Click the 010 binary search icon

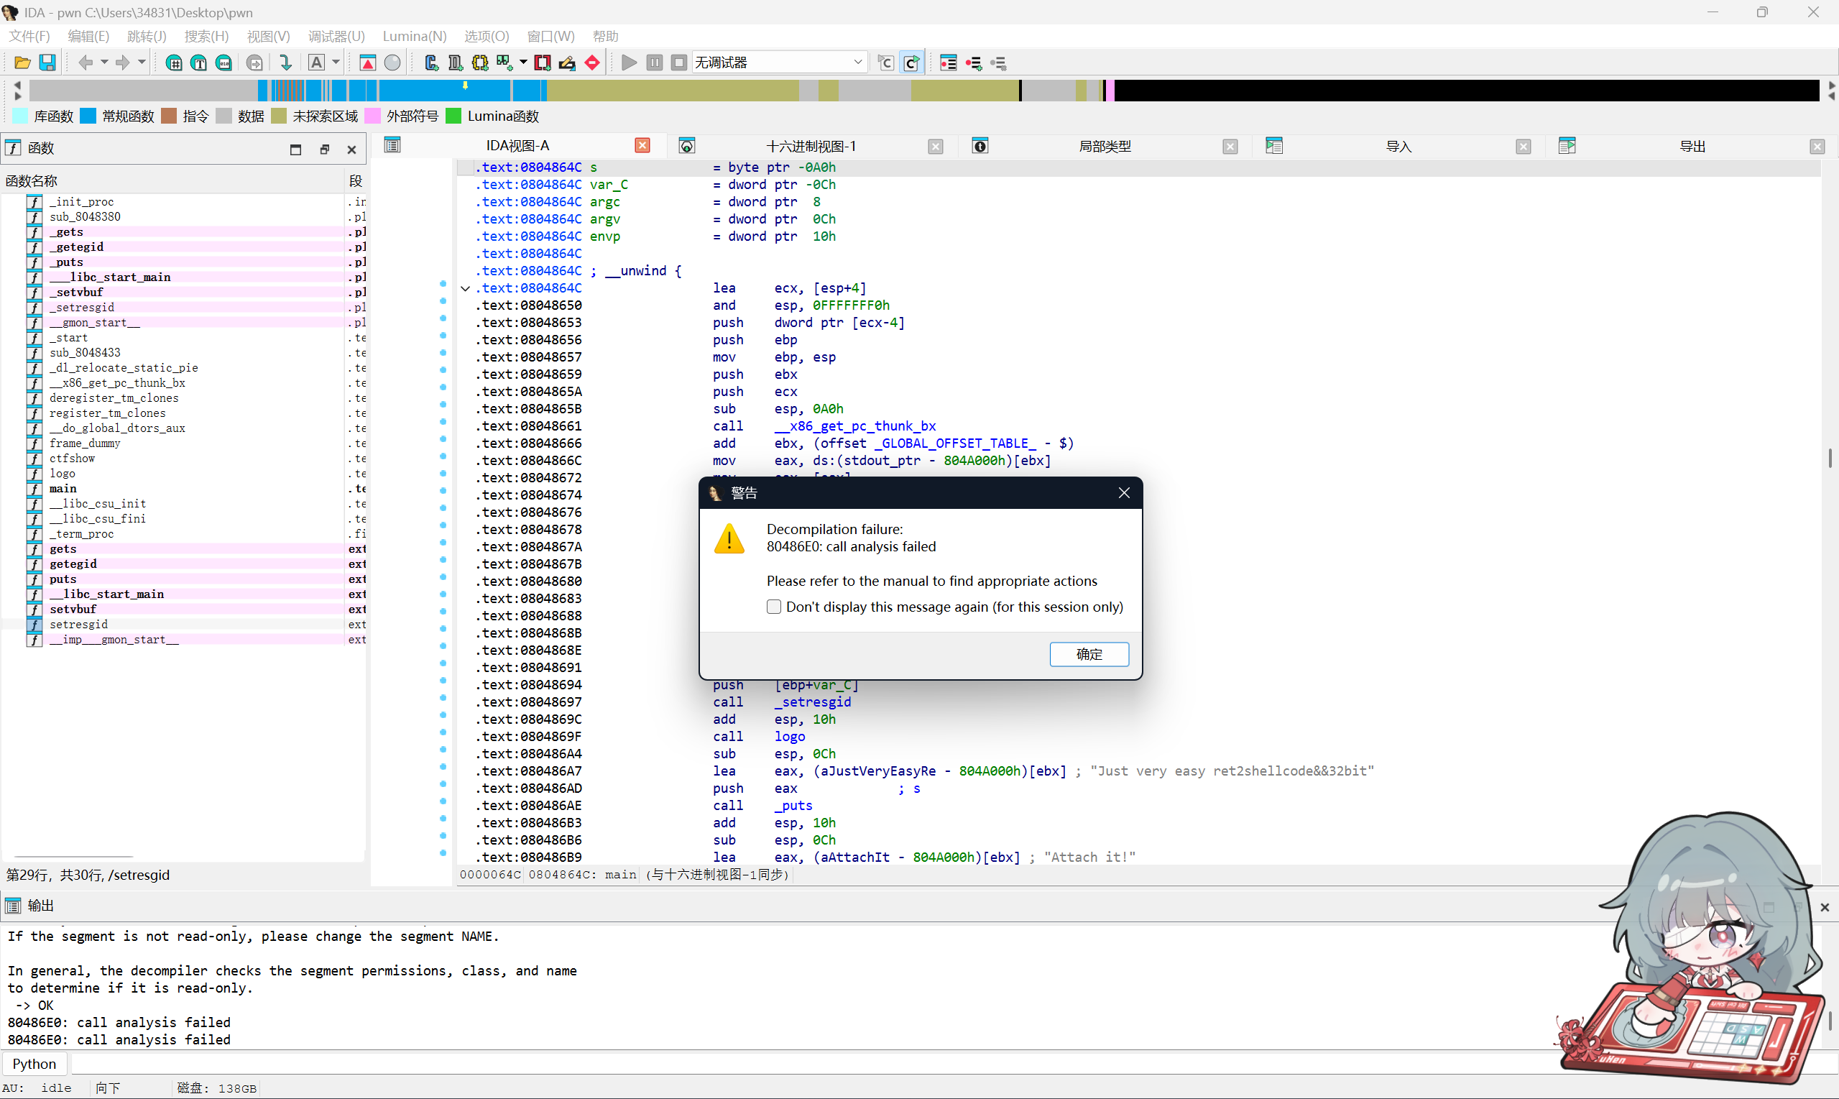coord(224,63)
